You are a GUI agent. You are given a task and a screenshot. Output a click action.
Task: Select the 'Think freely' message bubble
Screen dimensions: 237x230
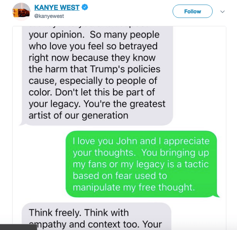pos(96,216)
